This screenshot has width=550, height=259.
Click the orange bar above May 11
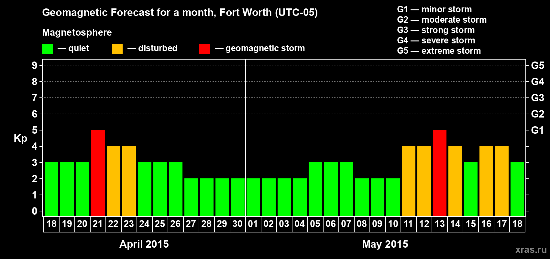[409, 181]
